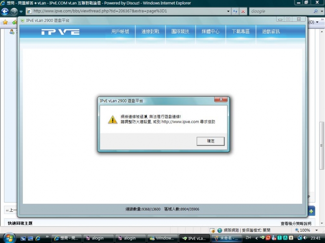The width and height of the screenshot is (325, 243).
Task: Click the warning triangle in the dialog
Action: [113, 119]
